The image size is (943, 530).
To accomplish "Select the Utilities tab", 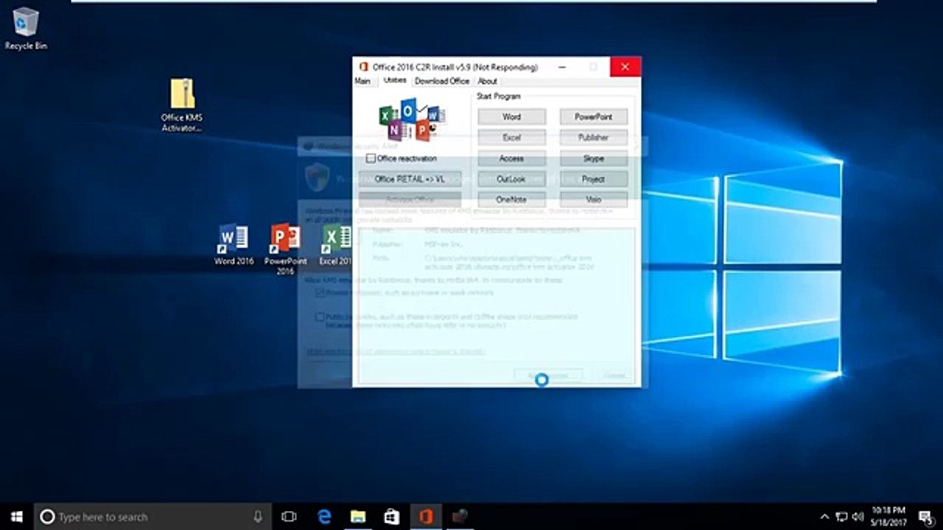I will point(395,80).
